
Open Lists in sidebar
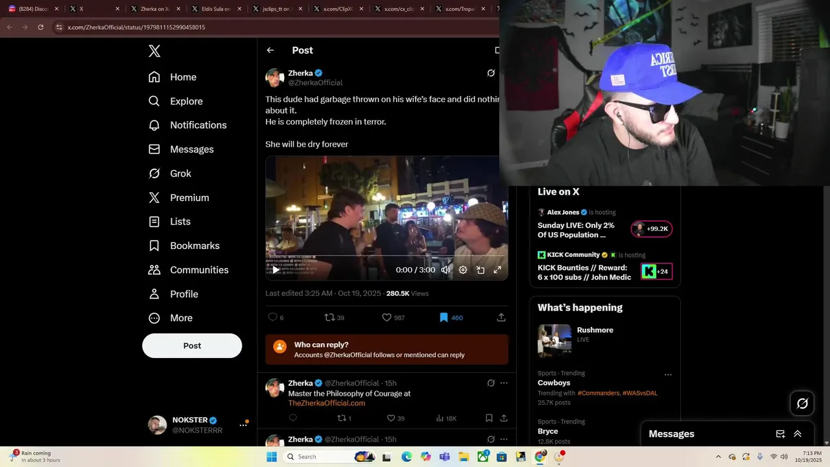click(x=170, y=222)
